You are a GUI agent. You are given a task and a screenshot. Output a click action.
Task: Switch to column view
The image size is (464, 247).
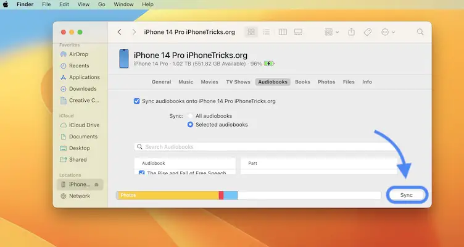pyautogui.click(x=283, y=31)
